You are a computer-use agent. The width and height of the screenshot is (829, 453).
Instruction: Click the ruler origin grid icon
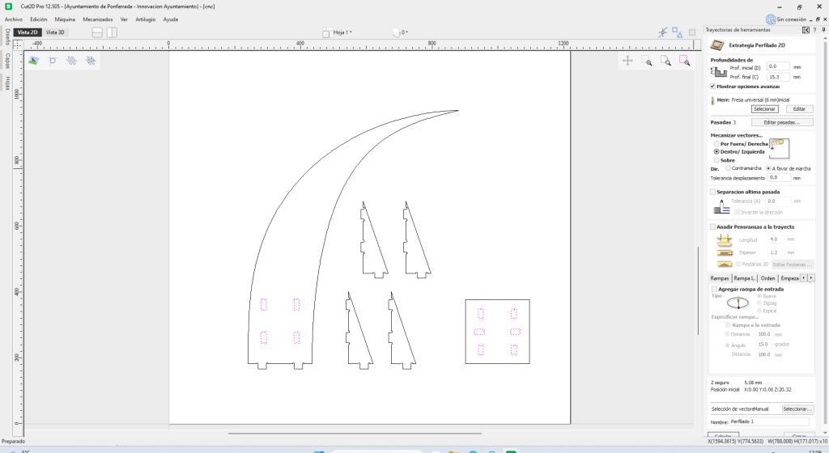pyautogui.click(x=18, y=44)
